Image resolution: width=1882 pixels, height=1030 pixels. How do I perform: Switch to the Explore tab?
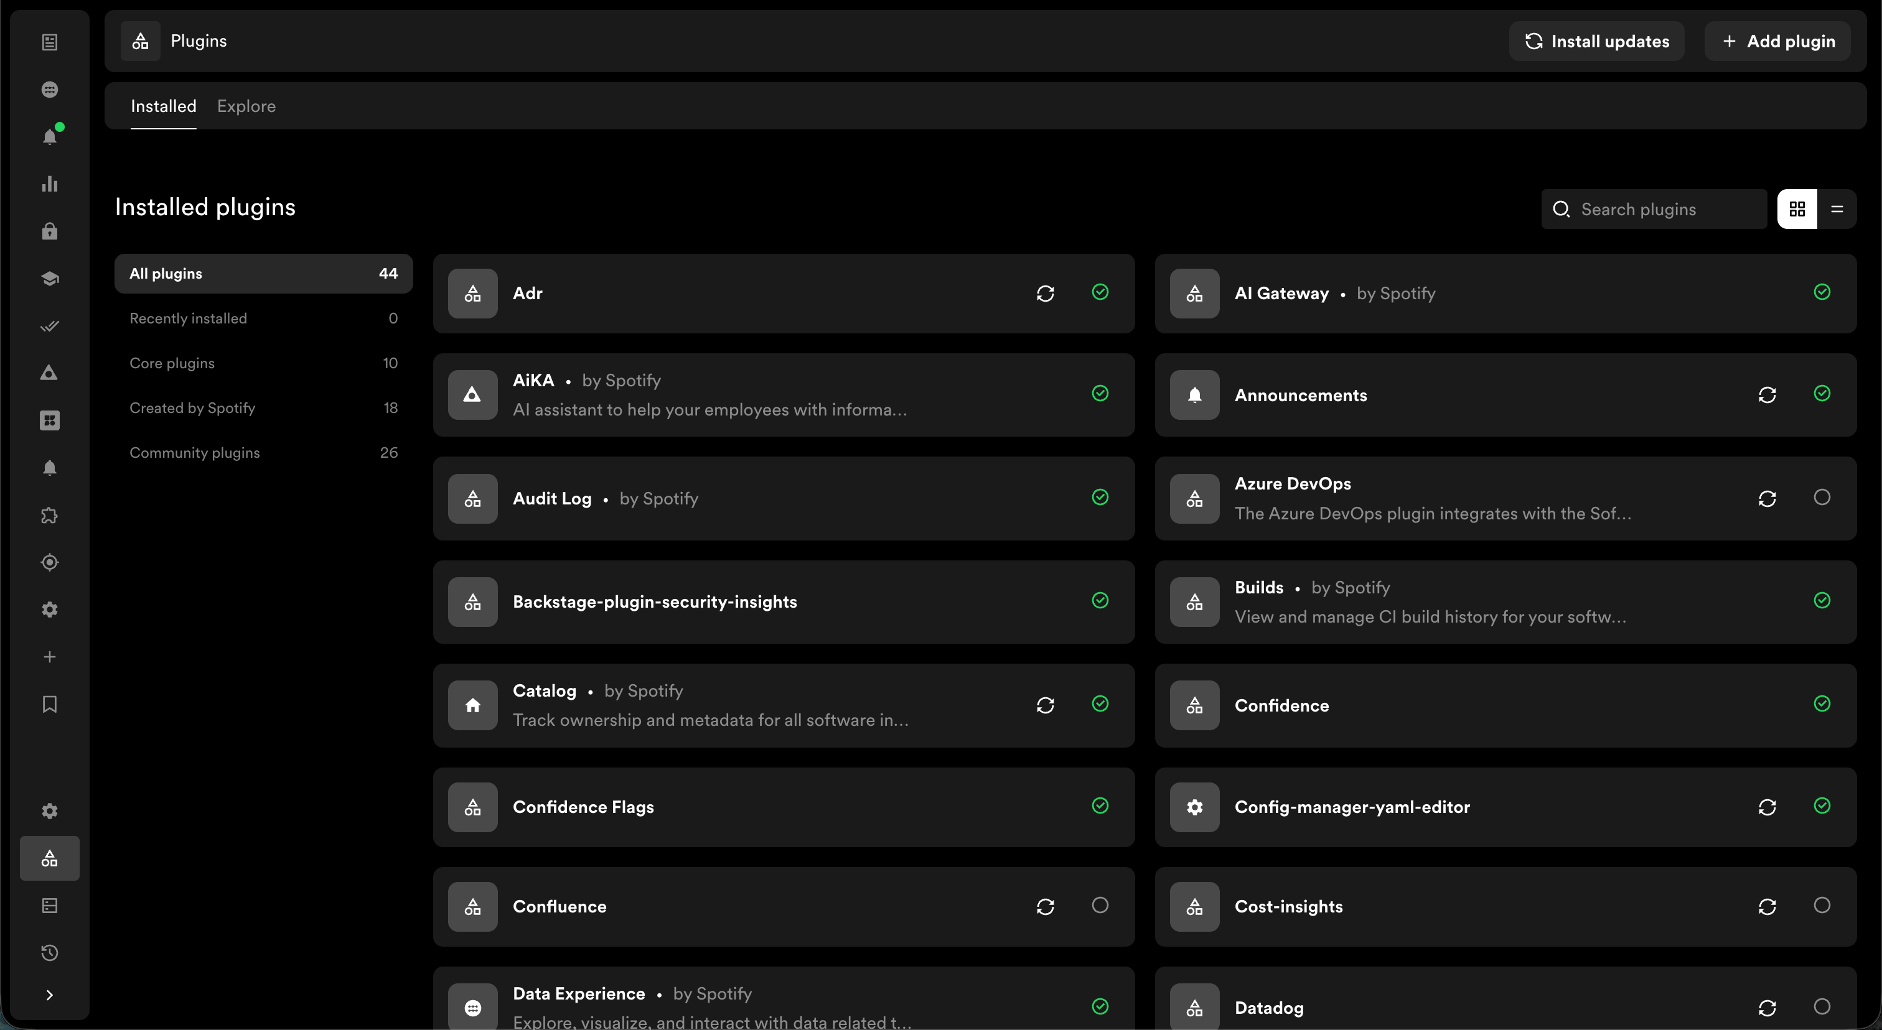[x=246, y=106]
